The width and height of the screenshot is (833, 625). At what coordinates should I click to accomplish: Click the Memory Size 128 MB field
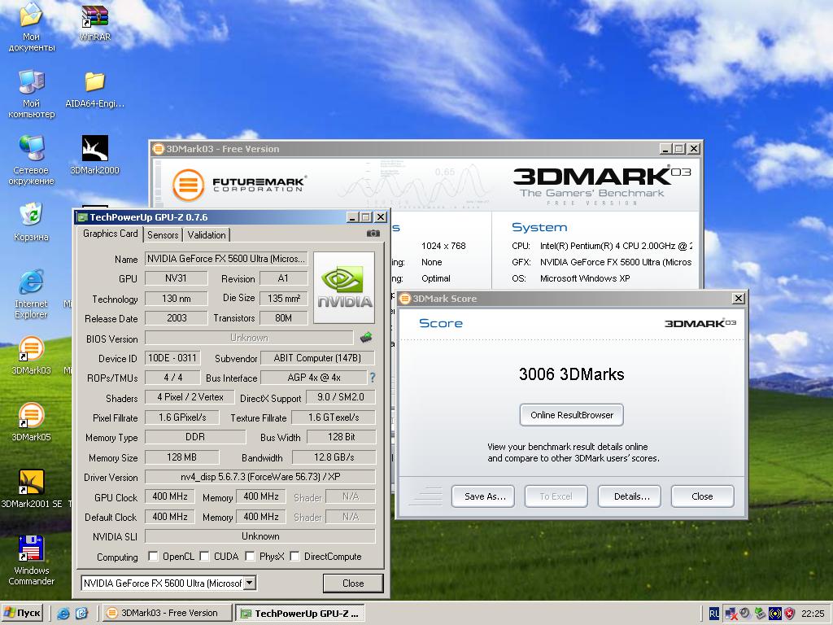(x=181, y=457)
